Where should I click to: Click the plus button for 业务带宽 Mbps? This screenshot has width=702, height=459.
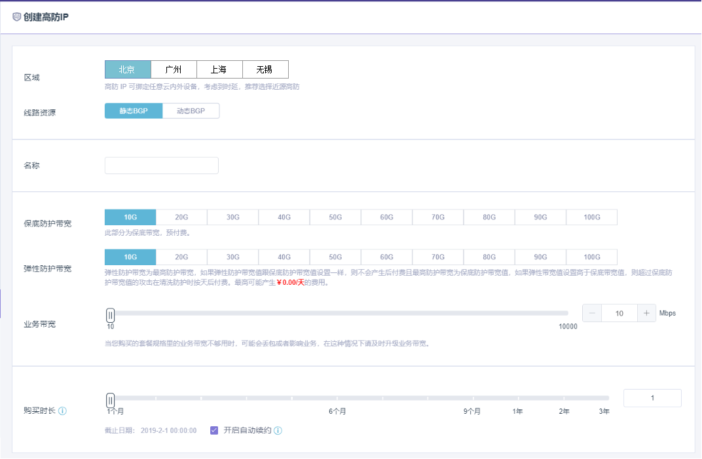click(646, 314)
